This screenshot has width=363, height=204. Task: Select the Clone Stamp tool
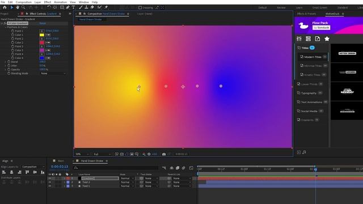click(x=86, y=7)
